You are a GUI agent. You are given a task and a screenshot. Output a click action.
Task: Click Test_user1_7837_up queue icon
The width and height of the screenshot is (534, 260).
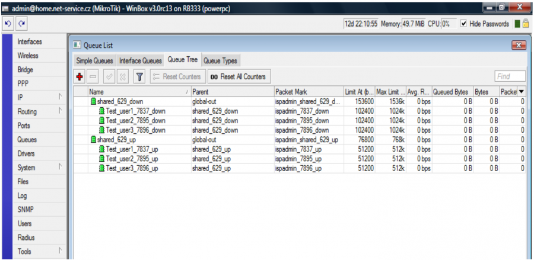[101, 149]
